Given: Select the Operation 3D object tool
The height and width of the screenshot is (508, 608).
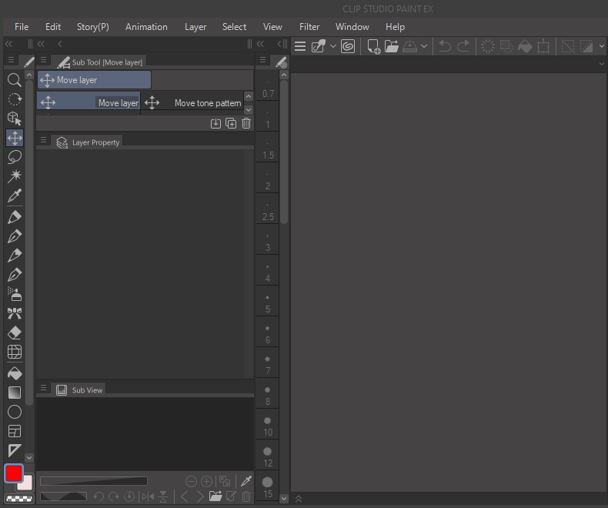Looking at the screenshot, I should click(14, 118).
